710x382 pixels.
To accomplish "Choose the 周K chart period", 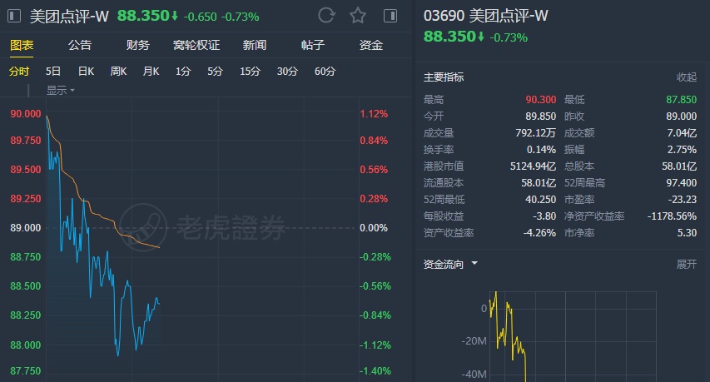I will coord(118,72).
